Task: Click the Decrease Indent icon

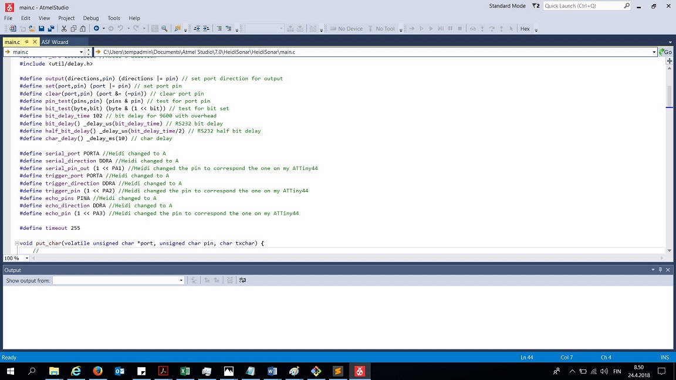Action: 197,28
